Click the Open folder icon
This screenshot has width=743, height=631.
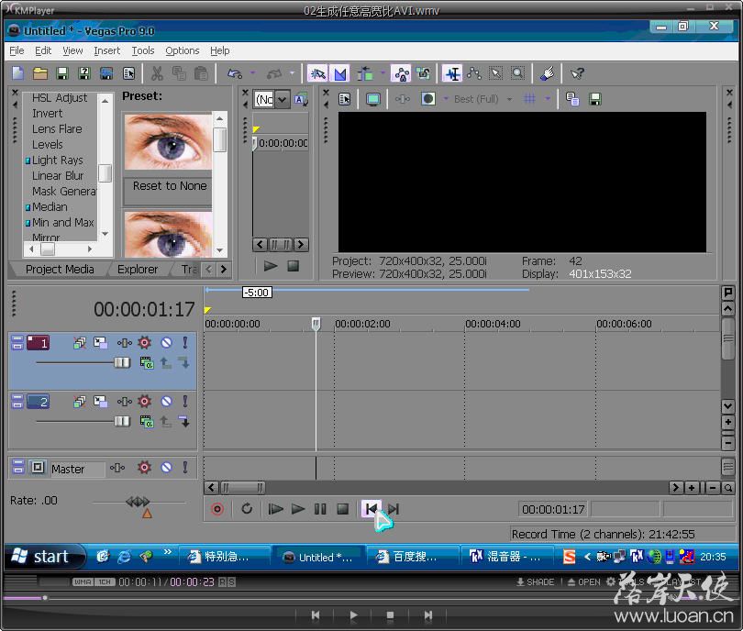[40, 73]
